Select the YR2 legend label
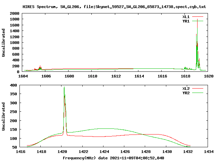 186,93
